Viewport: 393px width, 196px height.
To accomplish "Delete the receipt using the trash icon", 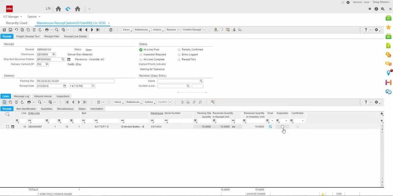I will pos(34,30).
